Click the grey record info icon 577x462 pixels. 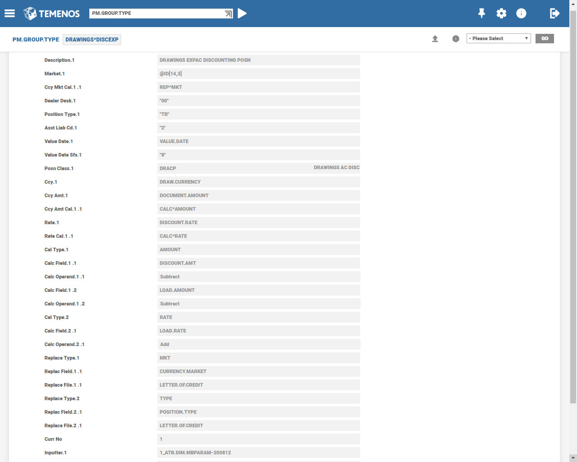456,39
